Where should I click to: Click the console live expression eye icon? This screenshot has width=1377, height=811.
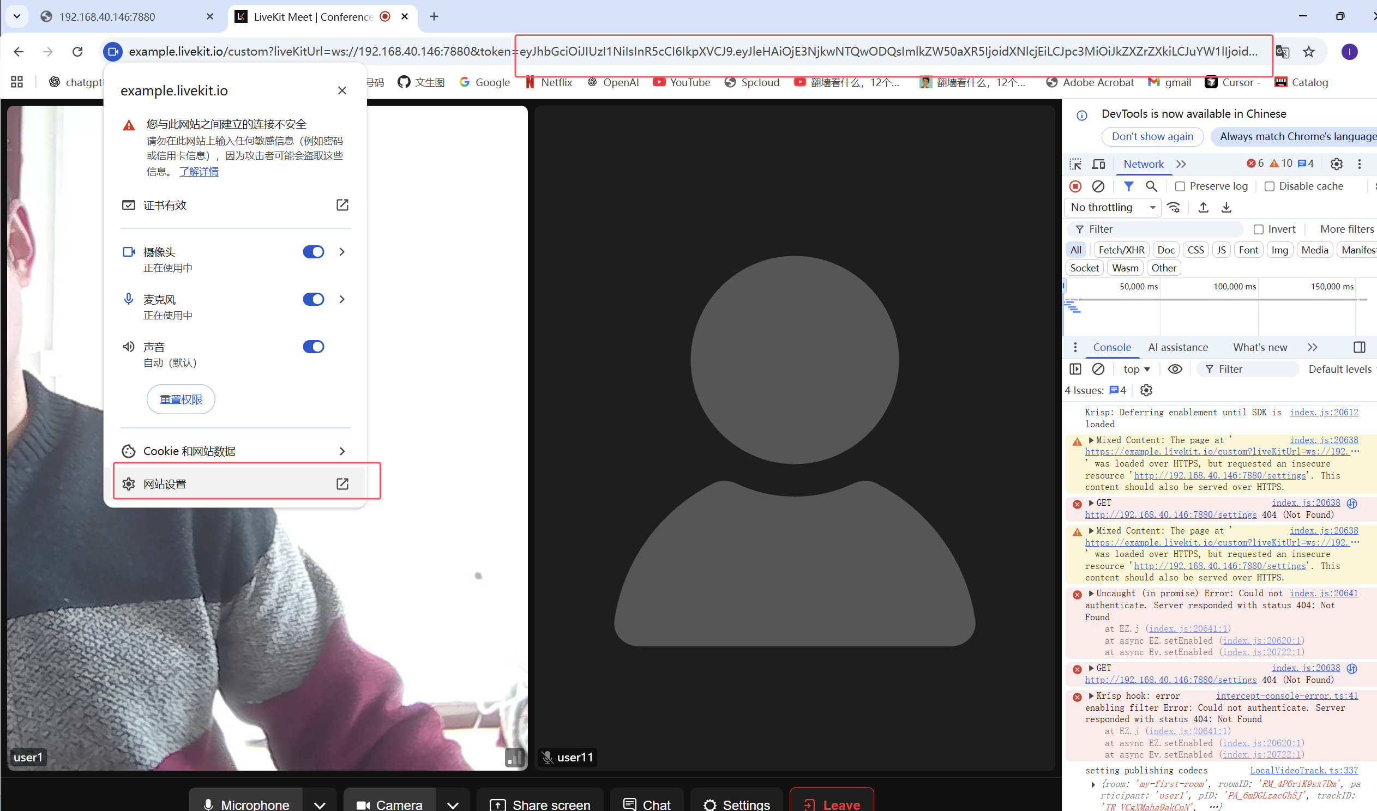point(1175,370)
